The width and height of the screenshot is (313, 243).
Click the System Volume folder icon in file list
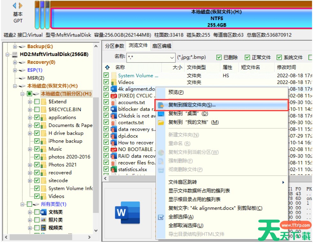pyautogui.click(x=114, y=75)
